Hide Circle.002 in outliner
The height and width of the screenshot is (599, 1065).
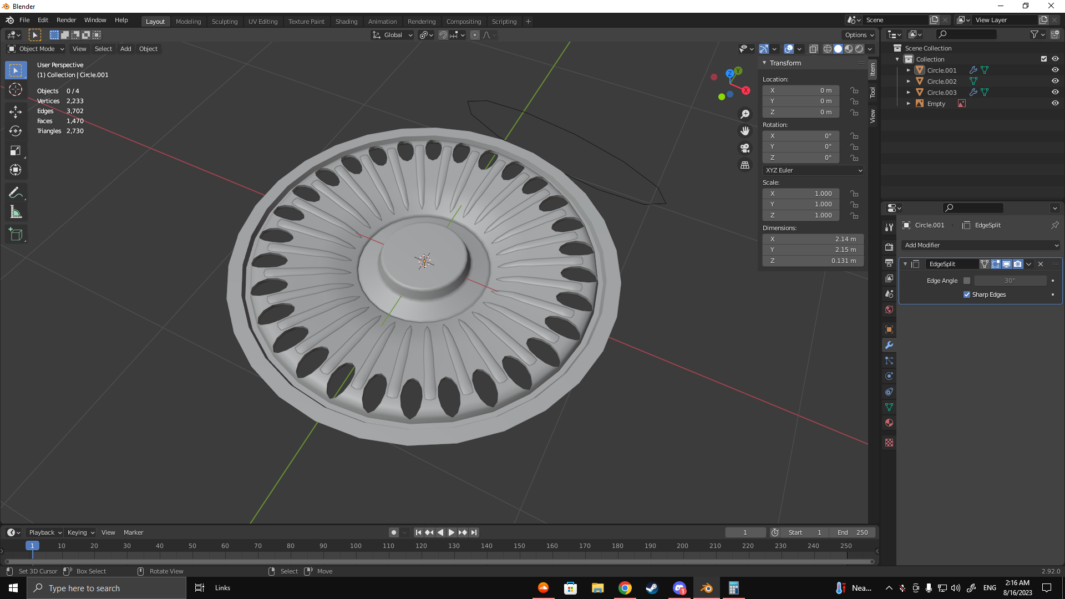(1055, 81)
